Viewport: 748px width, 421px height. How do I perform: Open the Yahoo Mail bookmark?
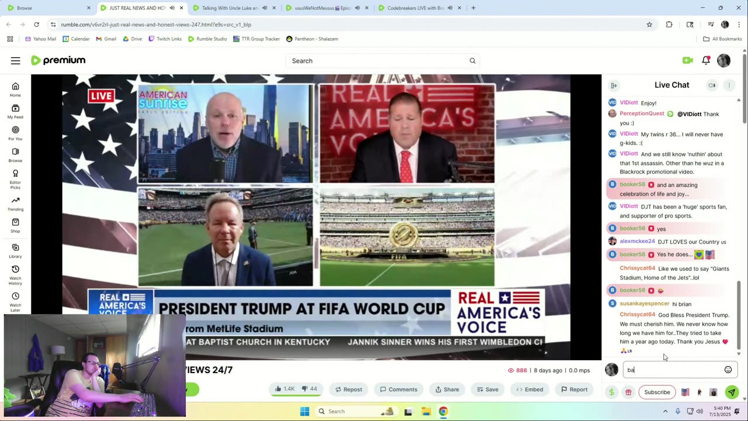(41, 39)
